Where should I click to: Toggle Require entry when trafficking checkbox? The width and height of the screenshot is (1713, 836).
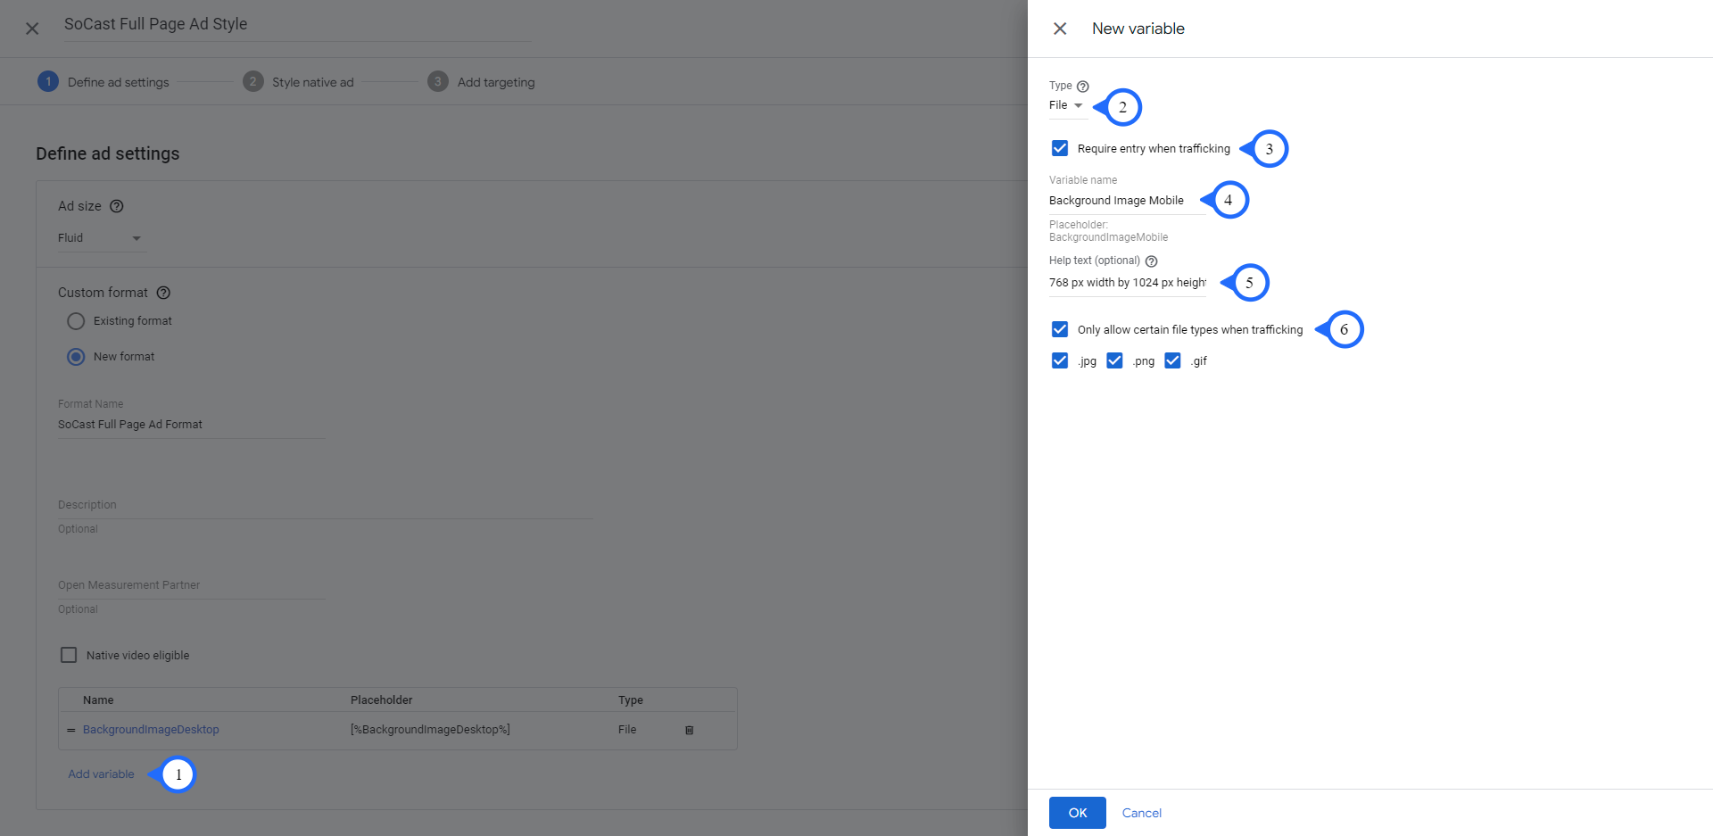1060,148
